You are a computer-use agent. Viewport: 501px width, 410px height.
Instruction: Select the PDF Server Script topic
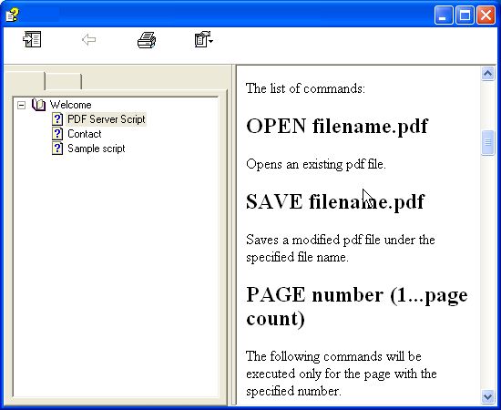coord(106,119)
